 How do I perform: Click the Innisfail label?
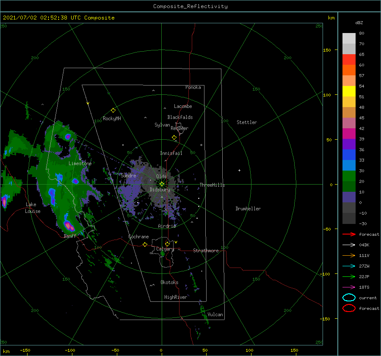coord(171,153)
